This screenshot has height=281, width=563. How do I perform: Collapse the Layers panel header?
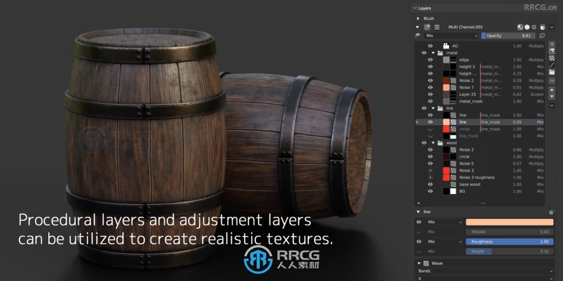pyautogui.click(x=415, y=8)
